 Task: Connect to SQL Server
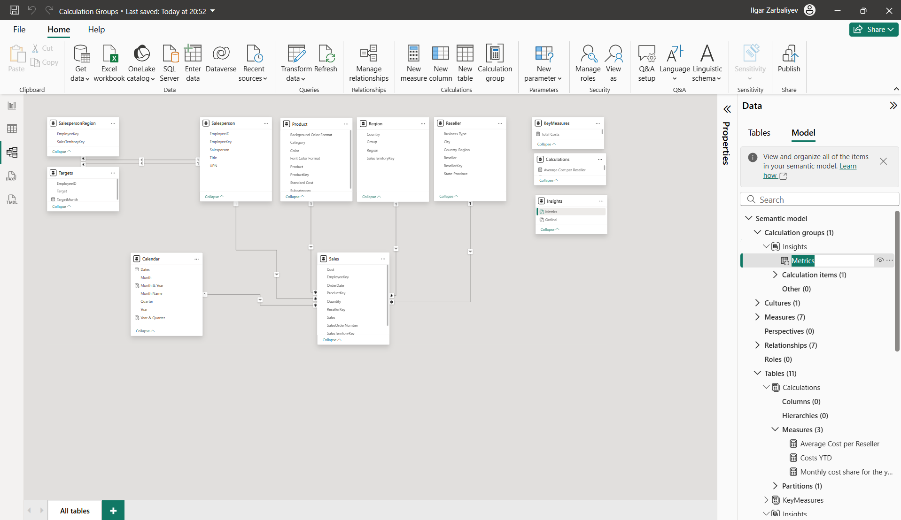pyautogui.click(x=170, y=63)
